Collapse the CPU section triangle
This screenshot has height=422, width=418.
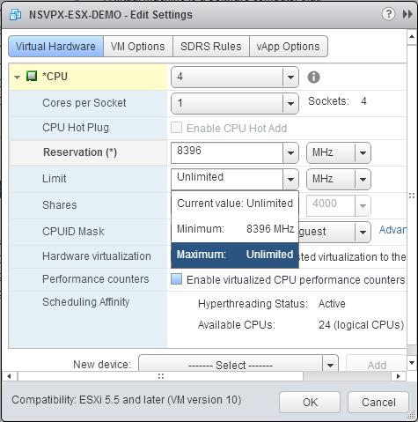(17, 78)
